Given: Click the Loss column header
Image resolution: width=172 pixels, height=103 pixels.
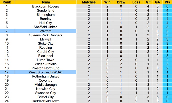Looking at the screenshot, I should point(136,2).
